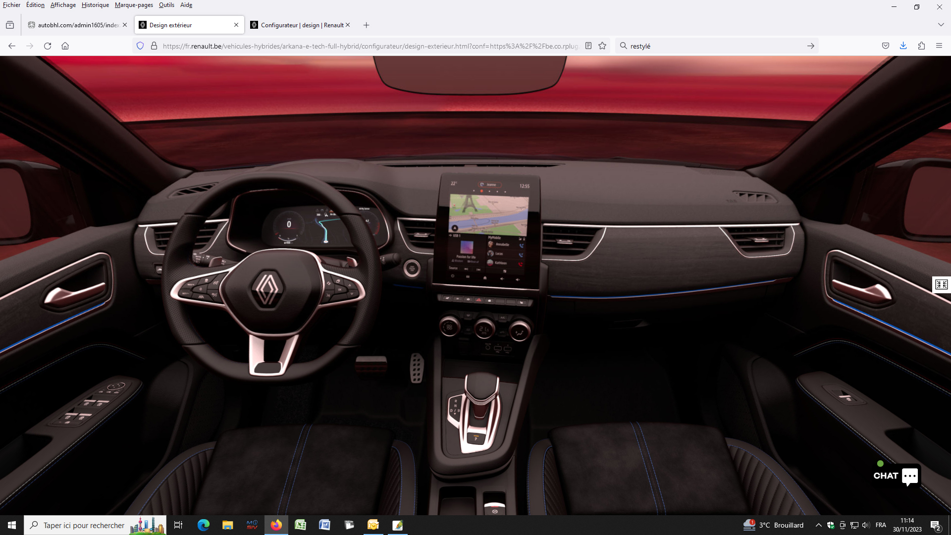Open Excel from the taskbar
The image size is (951, 535).
300,525
